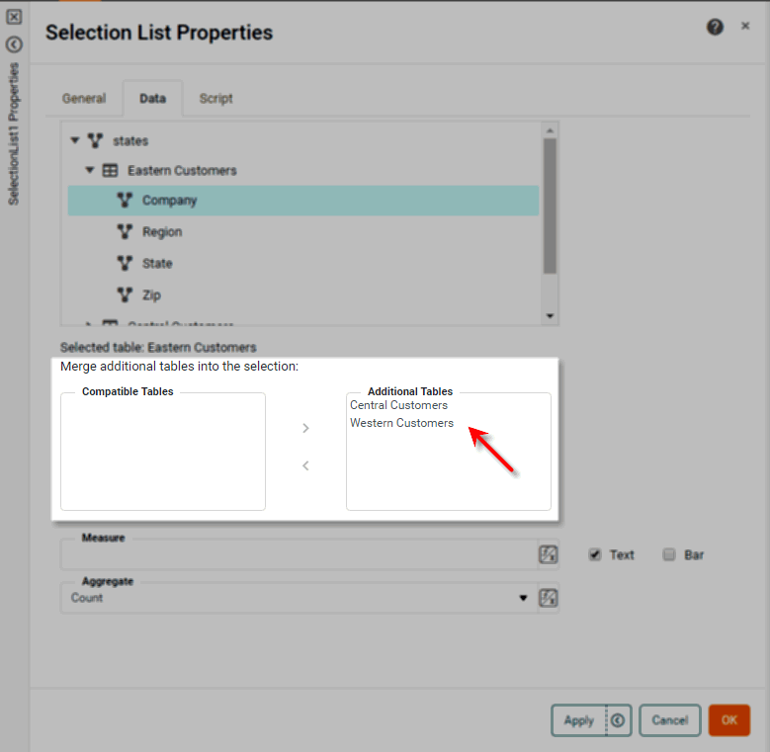This screenshot has width=770, height=752.
Task: Switch to the General tab
Action: 84,99
